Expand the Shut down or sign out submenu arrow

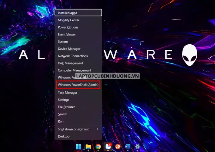97,129
